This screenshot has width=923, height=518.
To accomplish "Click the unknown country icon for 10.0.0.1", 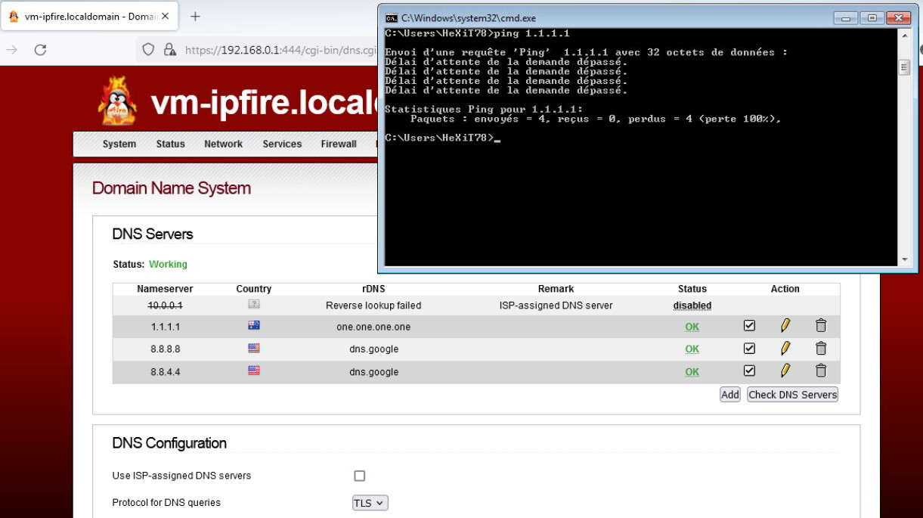I will pyautogui.click(x=254, y=304).
